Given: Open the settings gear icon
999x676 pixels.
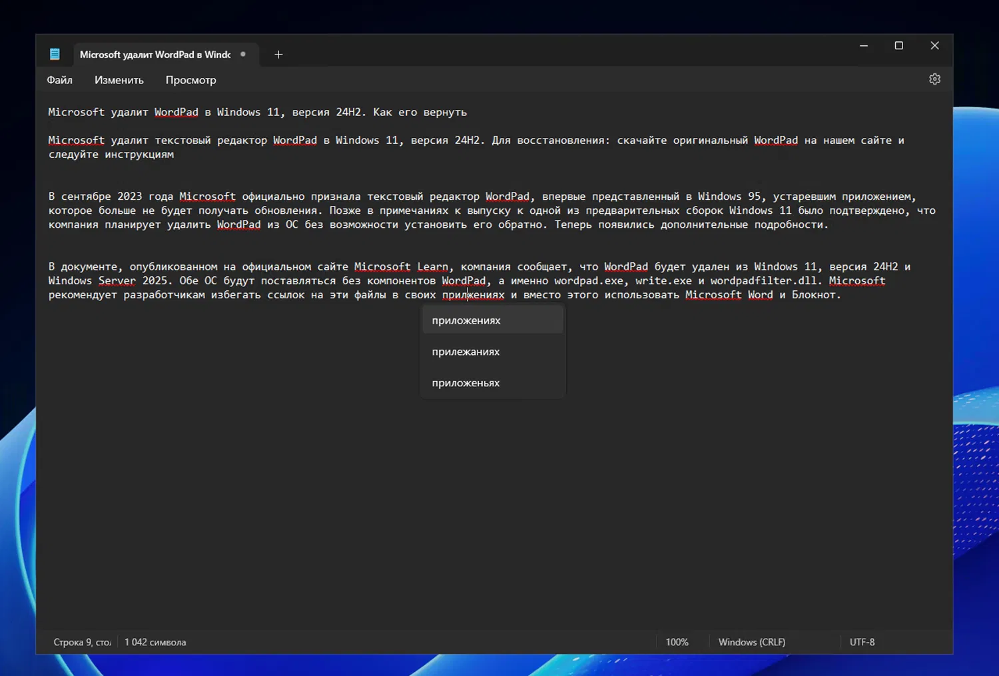Looking at the screenshot, I should (934, 79).
